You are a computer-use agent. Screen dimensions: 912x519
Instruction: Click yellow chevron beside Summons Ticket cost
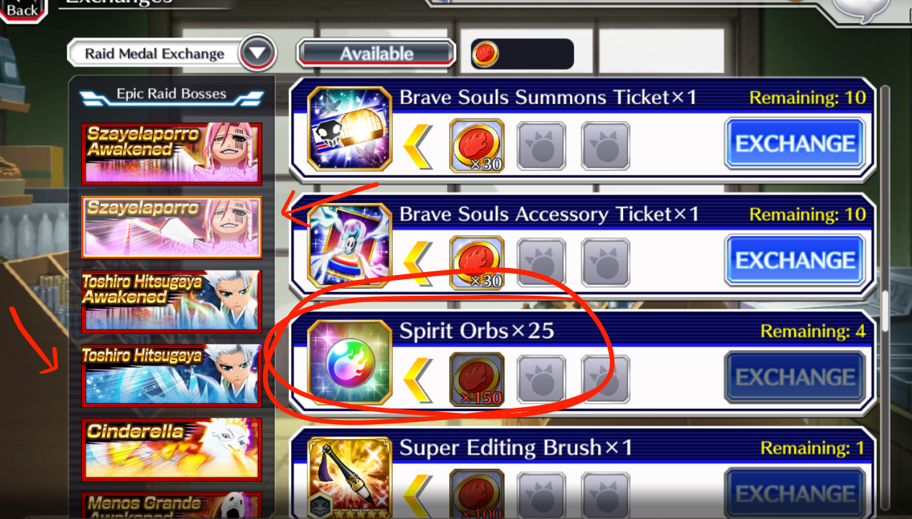tap(419, 146)
